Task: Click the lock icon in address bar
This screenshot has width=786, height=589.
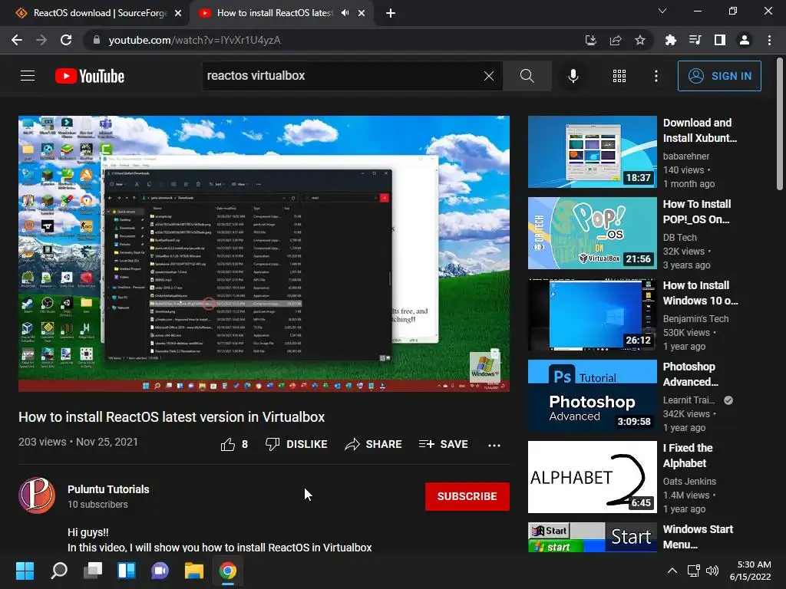Action: click(97, 40)
